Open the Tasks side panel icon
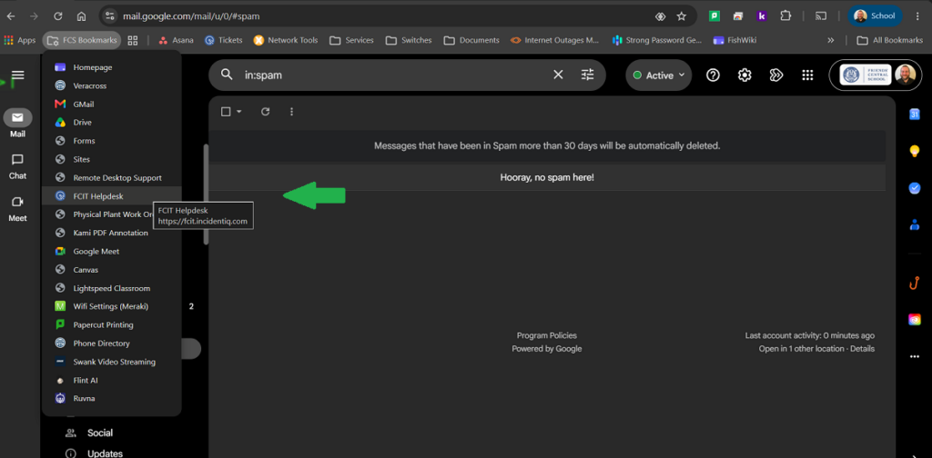 click(914, 188)
